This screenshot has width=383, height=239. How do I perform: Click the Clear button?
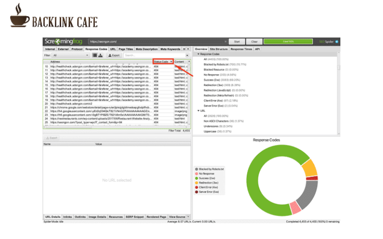click(254, 42)
